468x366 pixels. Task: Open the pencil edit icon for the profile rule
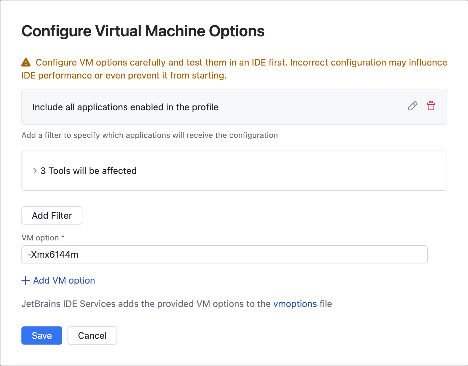(x=413, y=106)
